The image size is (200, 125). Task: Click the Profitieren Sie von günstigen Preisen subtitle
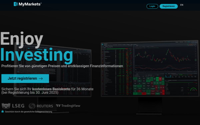pos(62,66)
